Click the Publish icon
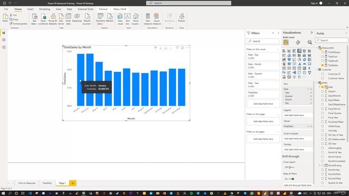The width and height of the screenshot is (349, 196). (x=182, y=18)
